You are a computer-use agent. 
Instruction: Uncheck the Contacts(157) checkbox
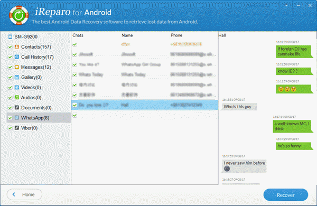pos(10,47)
